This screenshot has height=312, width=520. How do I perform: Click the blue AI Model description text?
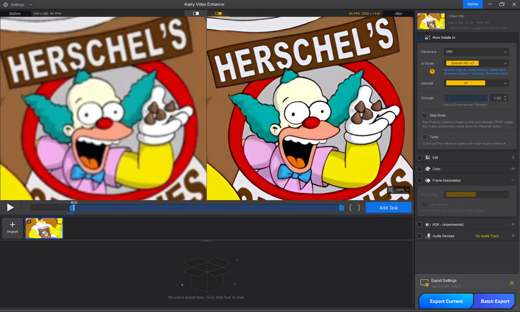point(476,72)
